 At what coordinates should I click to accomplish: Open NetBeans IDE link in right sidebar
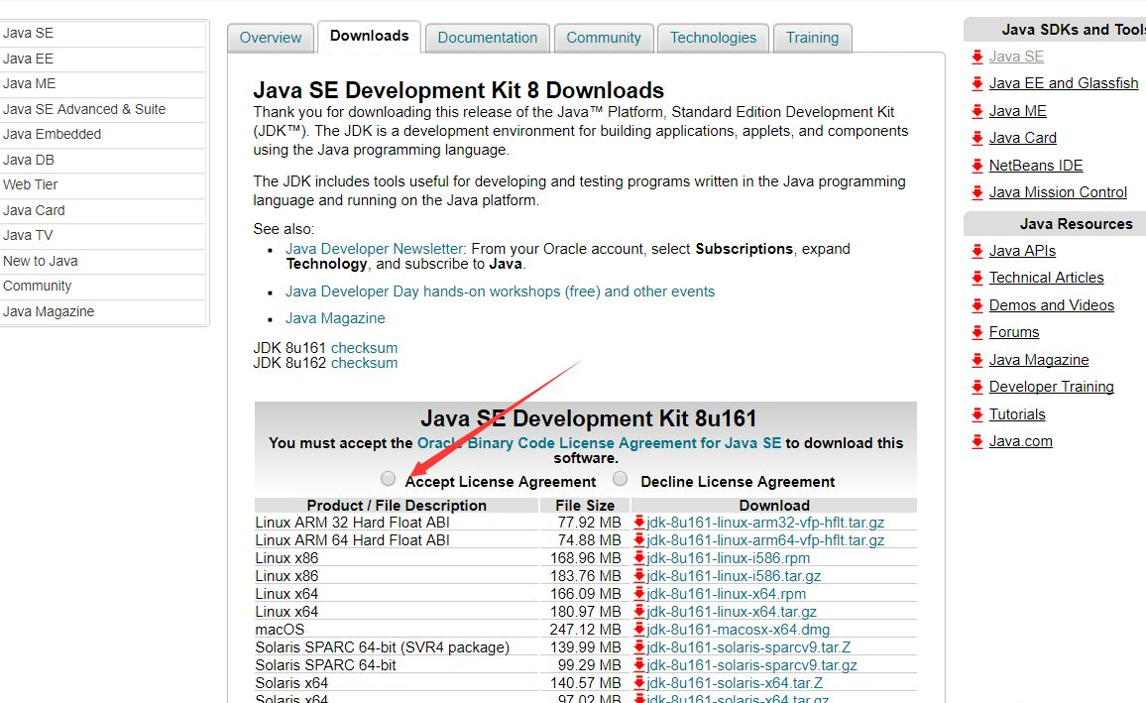coord(1036,166)
